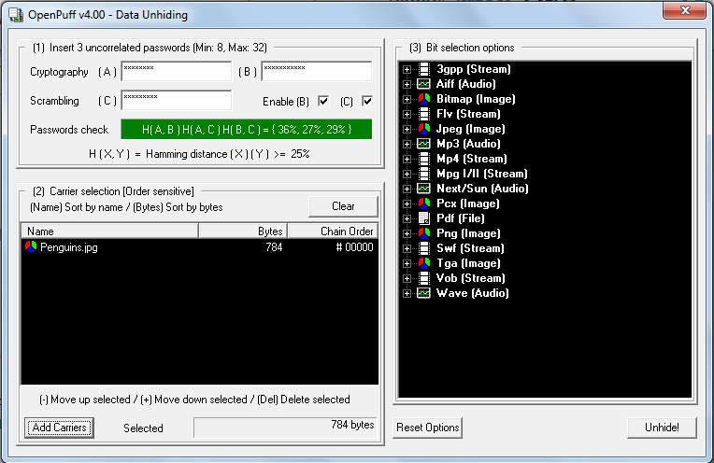Viewport: 714px width, 463px height.
Task: Select the Swf (Stream) label
Action: click(470, 248)
